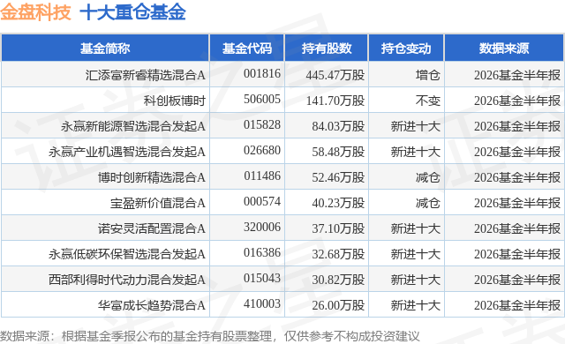Click fund code 320006
The width and height of the screenshot is (565, 344).
point(262,227)
